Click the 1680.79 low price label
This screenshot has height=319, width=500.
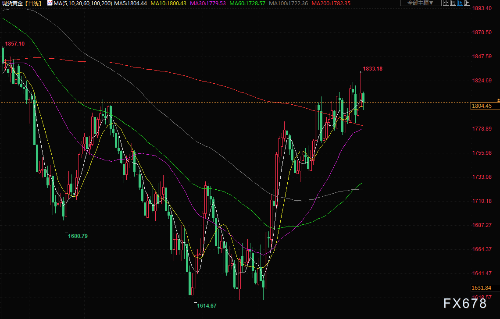pos(78,236)
